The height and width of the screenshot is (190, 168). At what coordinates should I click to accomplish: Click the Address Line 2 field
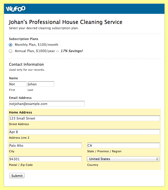[84, 132]
